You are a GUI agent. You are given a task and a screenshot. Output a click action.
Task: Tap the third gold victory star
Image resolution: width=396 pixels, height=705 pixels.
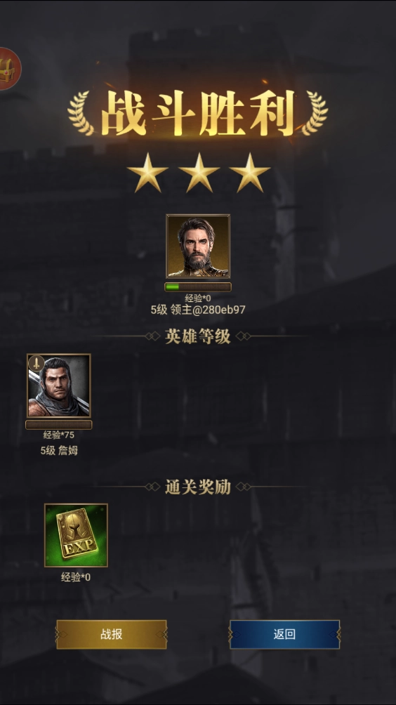(249, 173)
